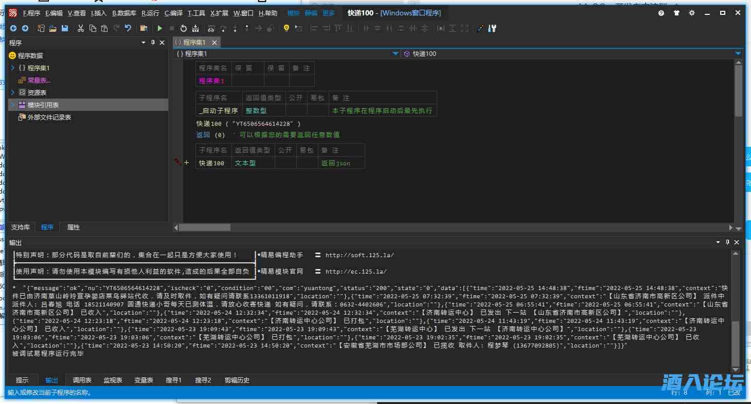Open the 快递100 subroutine dropdown
The width and height of the screenshot is (751, 404).
(738, 53)
